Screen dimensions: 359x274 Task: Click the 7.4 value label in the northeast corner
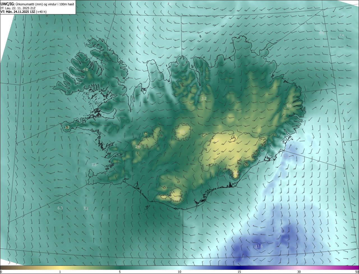[x=341, y=35]
